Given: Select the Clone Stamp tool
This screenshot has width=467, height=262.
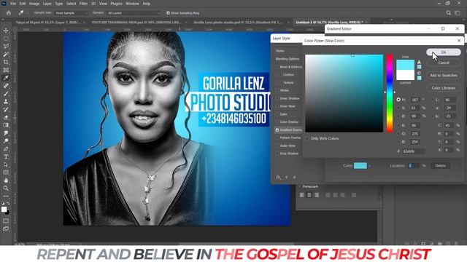Looking at the screenshot, I should [6, 102].
